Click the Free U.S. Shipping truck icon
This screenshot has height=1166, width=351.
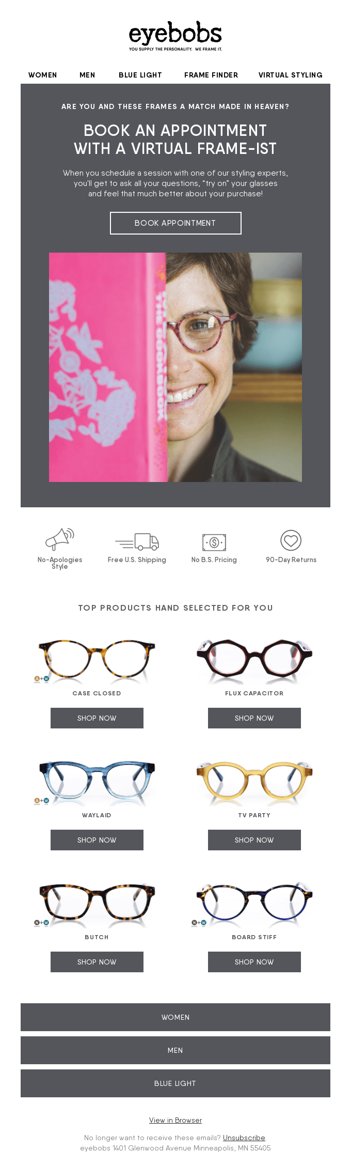137,542
